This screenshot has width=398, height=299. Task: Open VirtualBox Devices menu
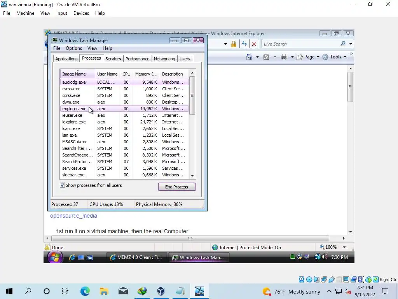81,13
